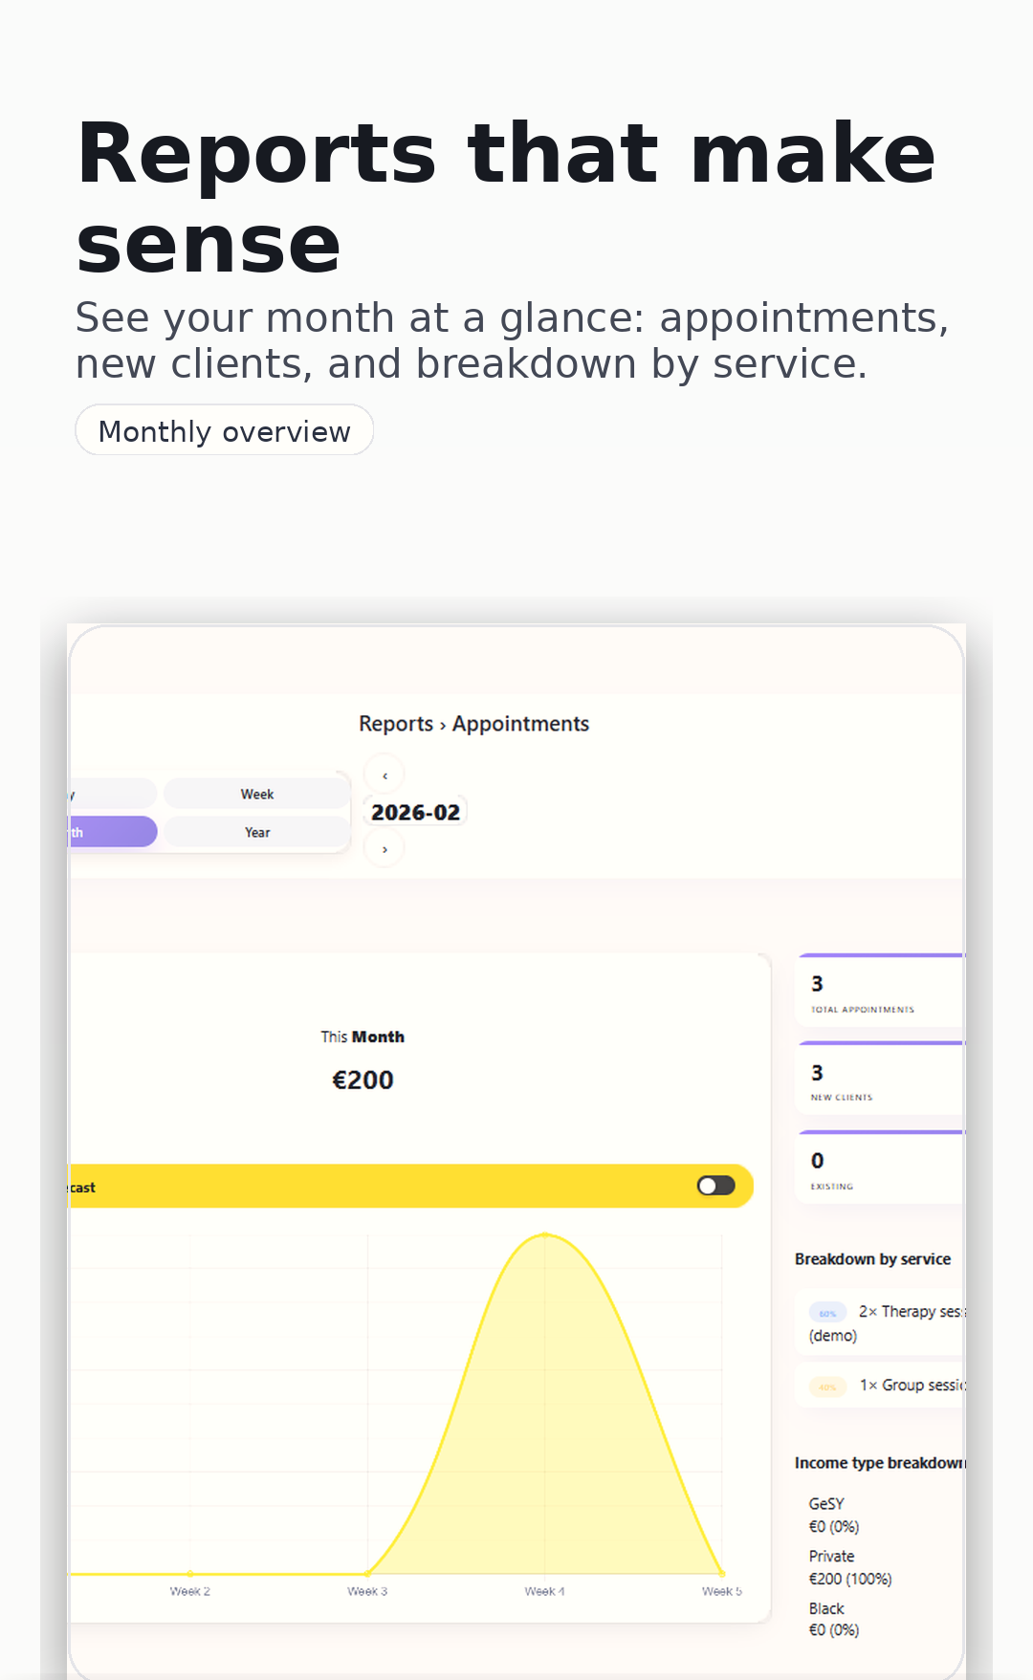This screenshot has height=1680, width=1033.
Task: Click the GeSY income type entry
Action: point(833,1515)
